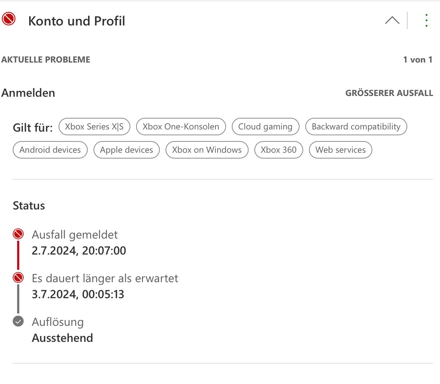Click the red outage icon beside Konto und Profil
Image resolution: width=440 pixels, height=384 pixels.
[9, 19]
